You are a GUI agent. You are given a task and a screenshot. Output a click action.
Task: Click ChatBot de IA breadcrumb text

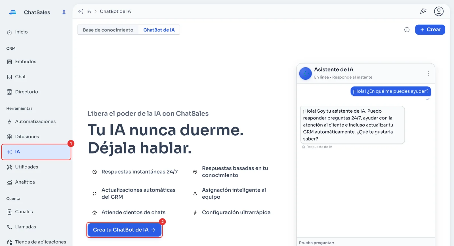tap(115, 11)
